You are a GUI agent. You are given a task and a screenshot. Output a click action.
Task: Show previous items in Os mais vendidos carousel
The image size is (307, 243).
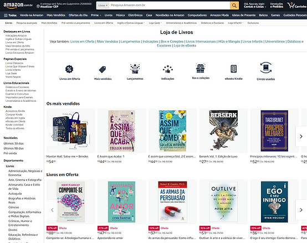point(52,136)
